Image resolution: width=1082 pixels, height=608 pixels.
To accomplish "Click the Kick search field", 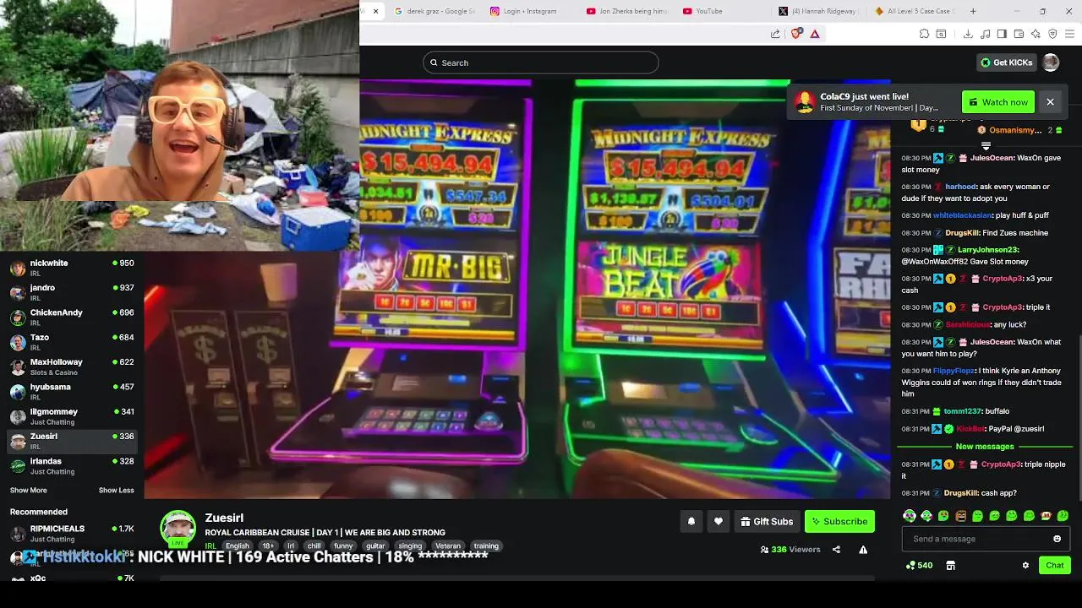I will [541, 62].
